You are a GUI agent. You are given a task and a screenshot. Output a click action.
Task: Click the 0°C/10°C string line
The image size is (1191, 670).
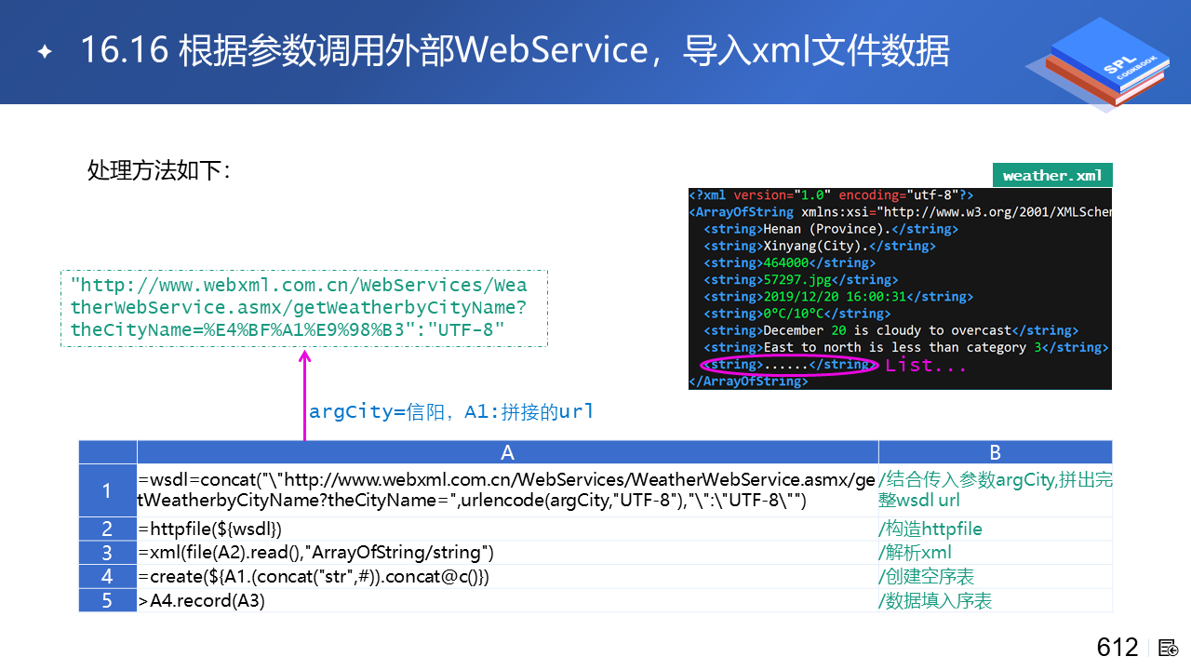point(797,314)
